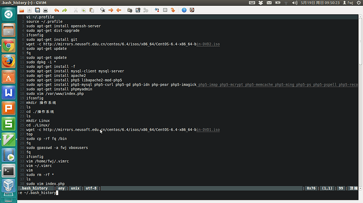Open Files manager from the dock
This screenshot has width=363, height=203.
click(8, 30)
